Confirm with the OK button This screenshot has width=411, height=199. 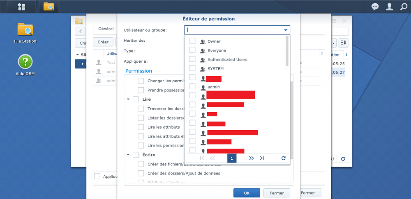(x=247, y=193)
